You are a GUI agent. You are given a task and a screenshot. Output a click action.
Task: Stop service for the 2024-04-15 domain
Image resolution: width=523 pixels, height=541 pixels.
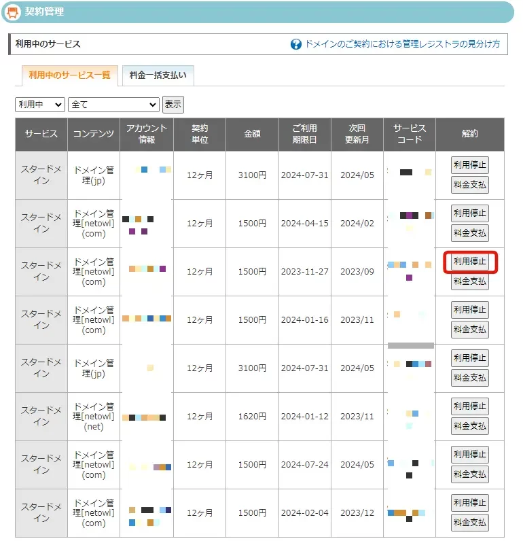click(470, 213)
